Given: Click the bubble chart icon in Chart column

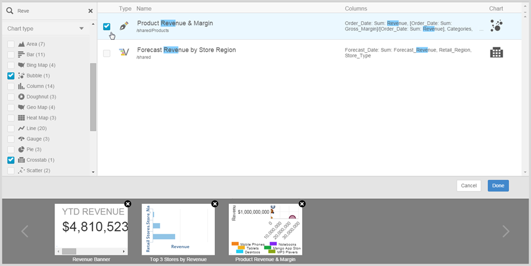Looking at the screenshot, I should (496, 25).
